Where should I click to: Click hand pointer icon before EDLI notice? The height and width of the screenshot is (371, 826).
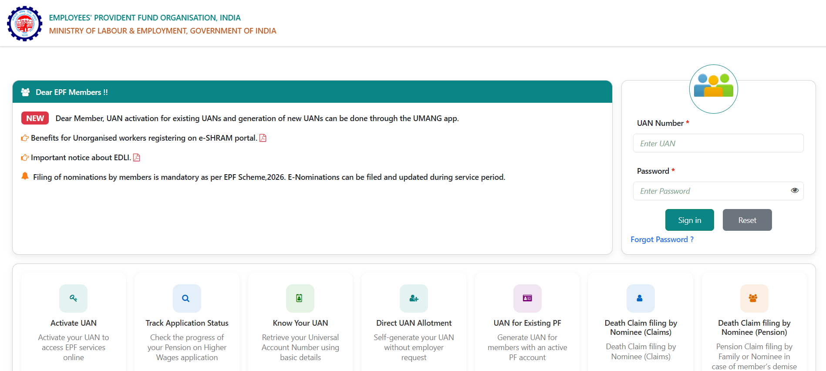[x=25, y=158]
